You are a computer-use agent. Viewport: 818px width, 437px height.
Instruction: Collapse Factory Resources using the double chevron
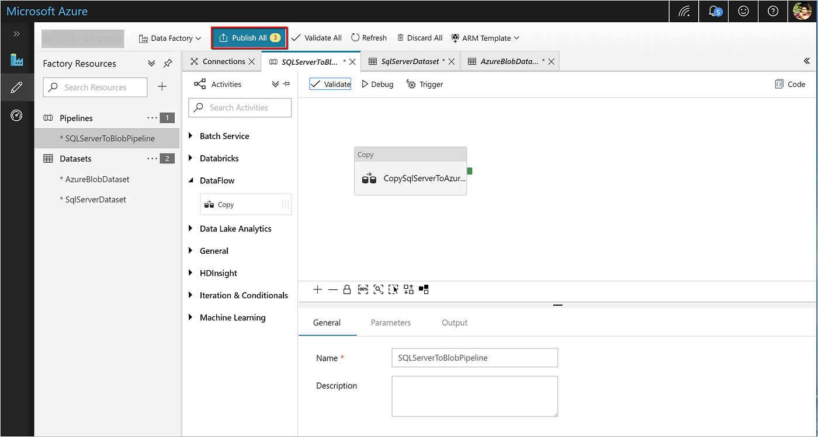151,63
